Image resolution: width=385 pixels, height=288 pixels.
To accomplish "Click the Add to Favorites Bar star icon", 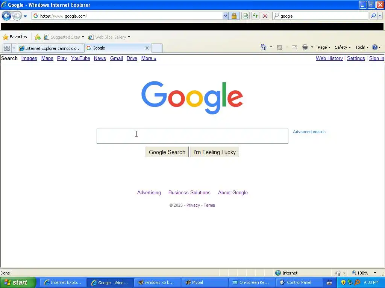I will [38, 37].
